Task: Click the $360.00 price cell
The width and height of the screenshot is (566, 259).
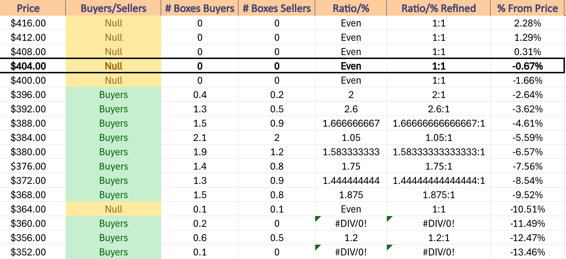Action: point(33,224)
